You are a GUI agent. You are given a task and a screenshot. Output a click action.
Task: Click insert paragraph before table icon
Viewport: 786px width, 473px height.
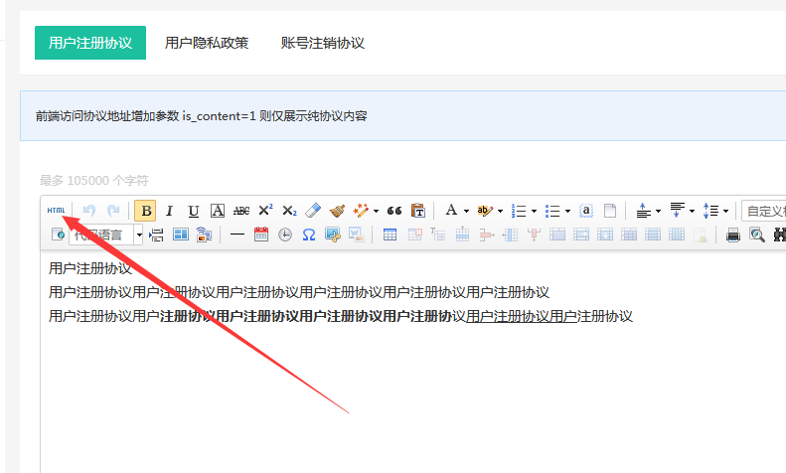(x=438, y=234)
